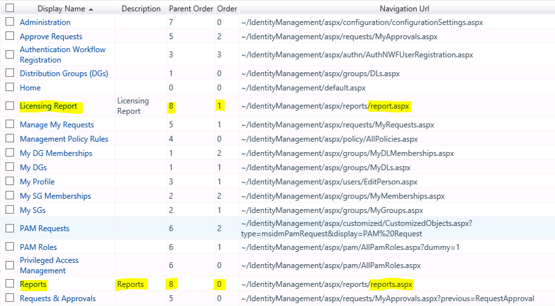Check the Home row checkbox
Screen dimensions: 555x306
[x=10, y=87]
